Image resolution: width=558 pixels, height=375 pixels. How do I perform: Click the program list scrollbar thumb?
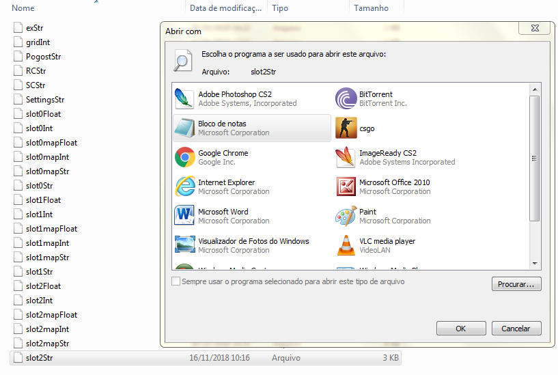[535, 158]
